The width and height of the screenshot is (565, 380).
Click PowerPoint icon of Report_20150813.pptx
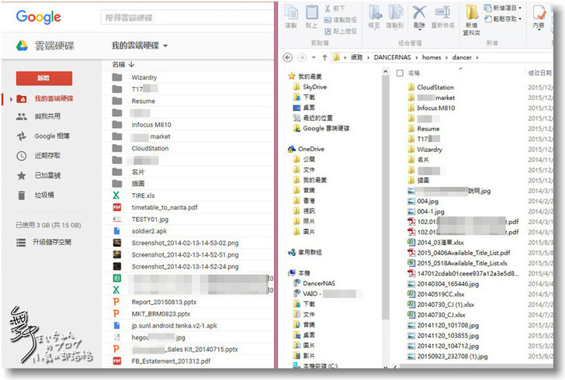coord(116,302)
